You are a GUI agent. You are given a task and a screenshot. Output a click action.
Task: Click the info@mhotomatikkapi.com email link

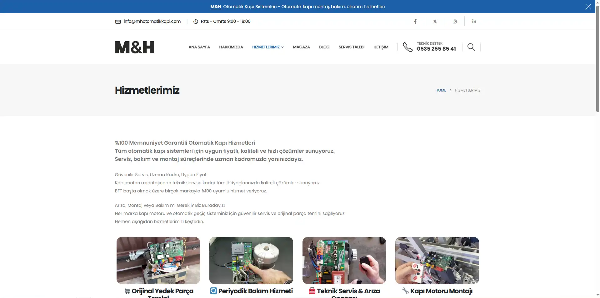pos(152,21)
